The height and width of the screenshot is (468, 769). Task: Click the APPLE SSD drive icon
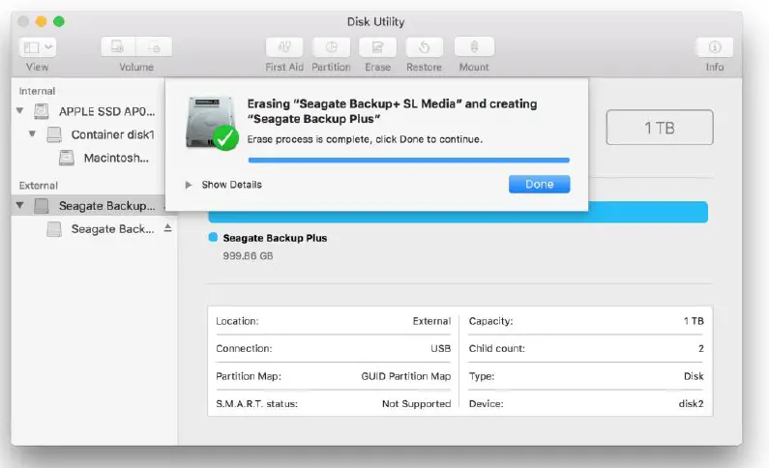42,111
